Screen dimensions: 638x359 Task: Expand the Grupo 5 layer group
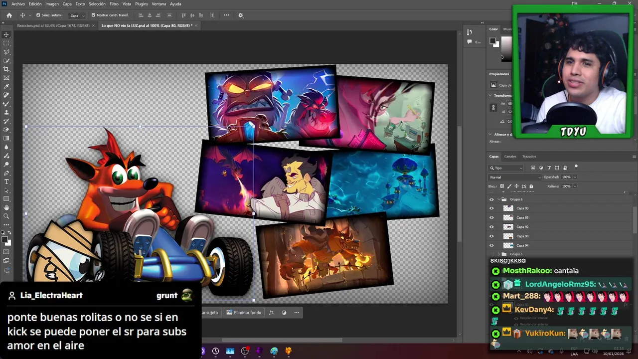point(498,254)
